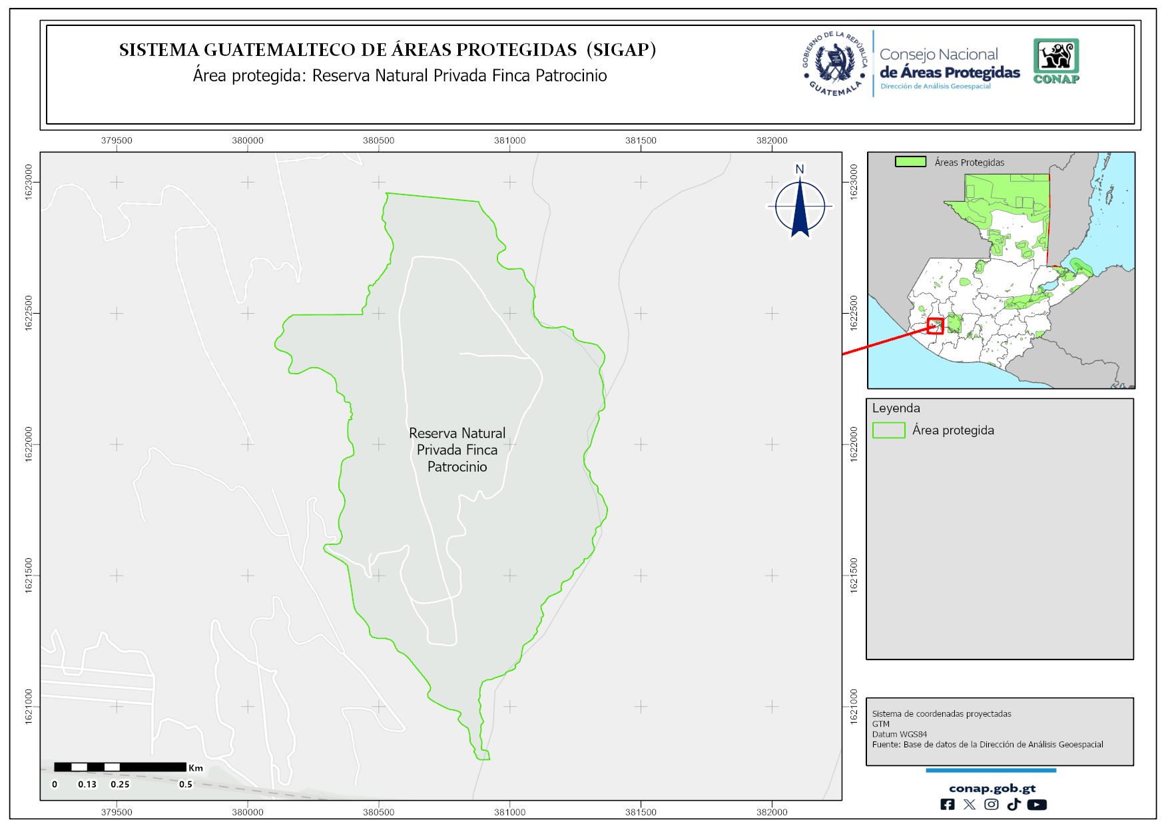Click the 381000 coordinate label above the map
This screenshot has height=826, width=1168.
(509, 141)
